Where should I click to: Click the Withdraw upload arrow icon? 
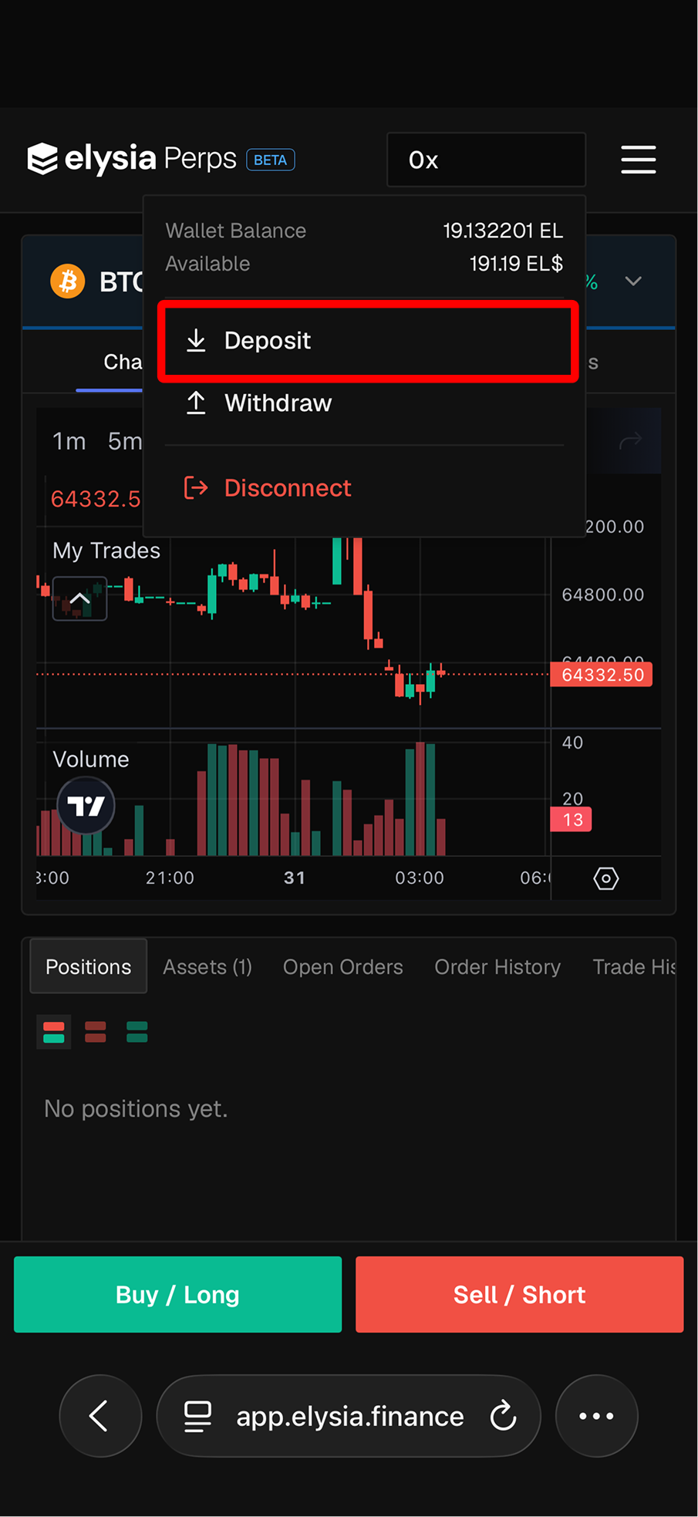click(x=196, y=403)
